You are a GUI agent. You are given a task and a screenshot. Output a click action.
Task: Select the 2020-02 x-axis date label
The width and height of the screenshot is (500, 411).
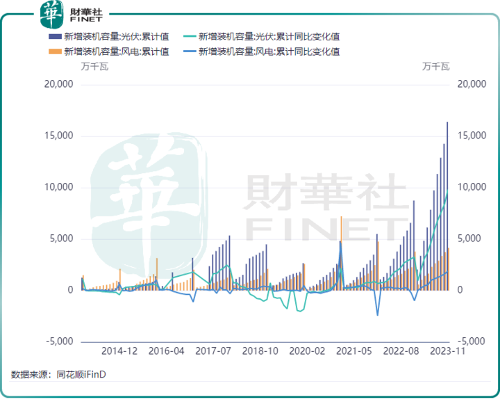(306, 351)
